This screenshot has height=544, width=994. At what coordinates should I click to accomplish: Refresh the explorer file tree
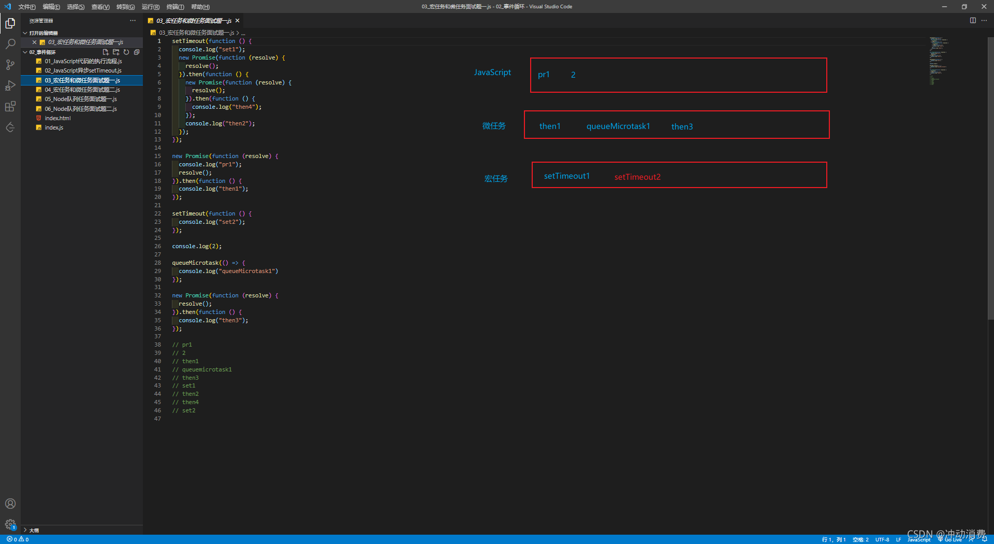pos(126,52)
